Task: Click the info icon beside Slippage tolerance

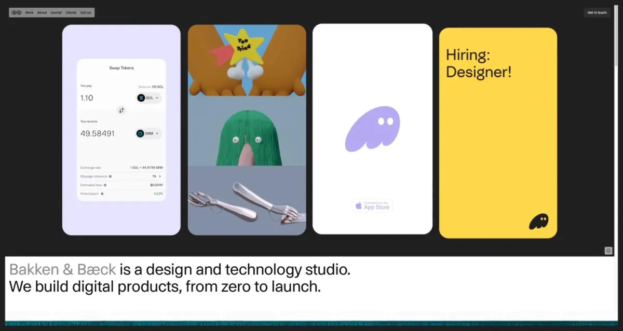Action: pos(110,176)
